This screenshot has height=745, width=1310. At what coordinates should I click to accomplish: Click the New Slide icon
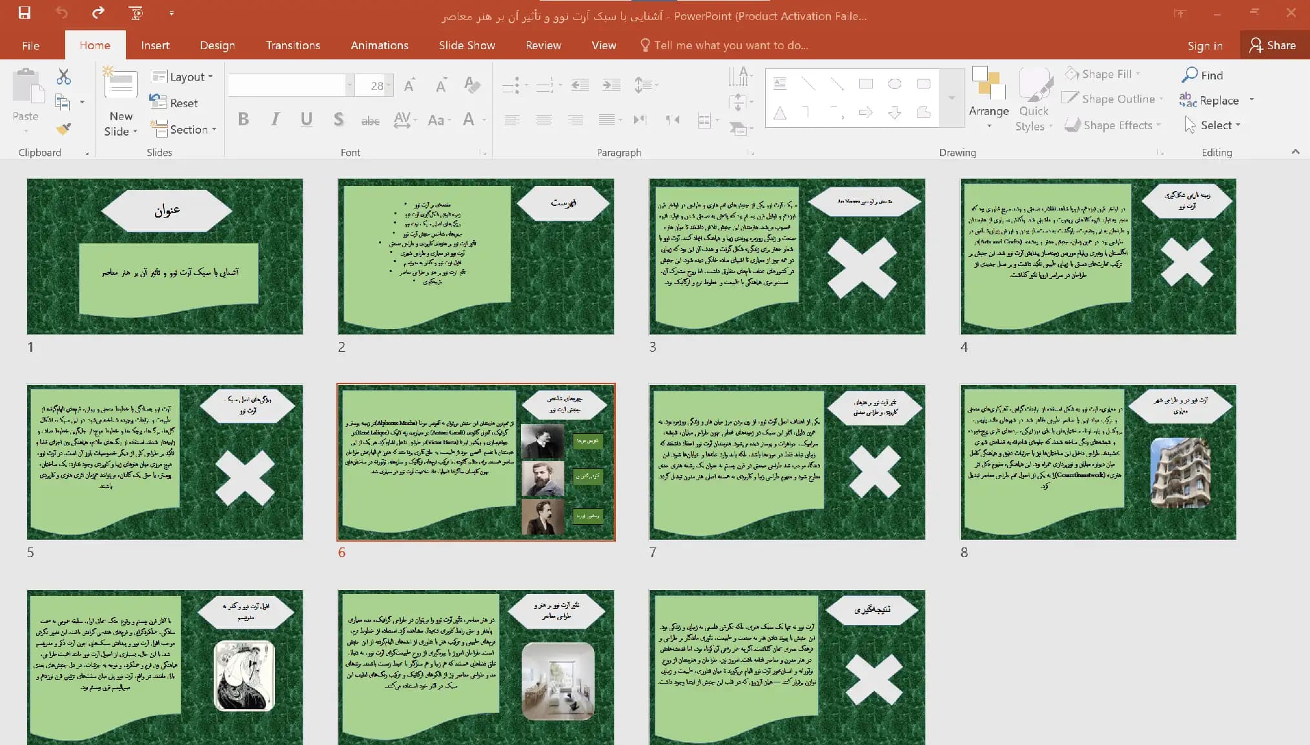tap(121, 84)
